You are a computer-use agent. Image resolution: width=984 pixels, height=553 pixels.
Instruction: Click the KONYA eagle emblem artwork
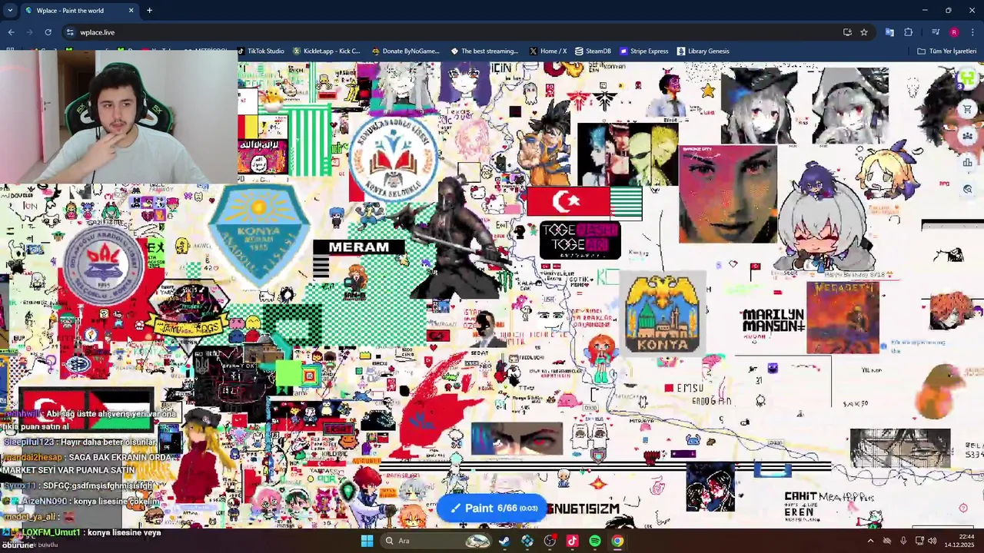pos(662,313)
